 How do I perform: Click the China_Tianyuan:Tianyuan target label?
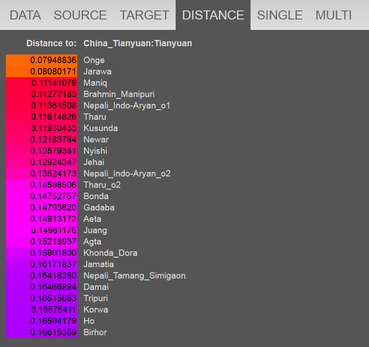click(138, 43)
